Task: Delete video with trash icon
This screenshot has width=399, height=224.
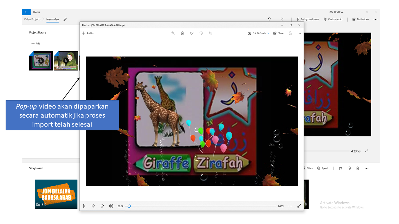Action: [182, 33]
